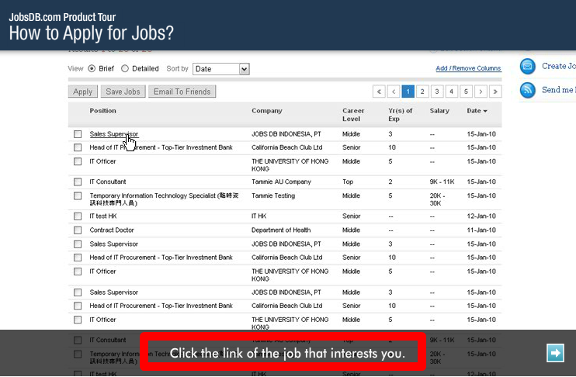Click the Send me link text
This screenshot has width=576, height=377.
[559, 90]
